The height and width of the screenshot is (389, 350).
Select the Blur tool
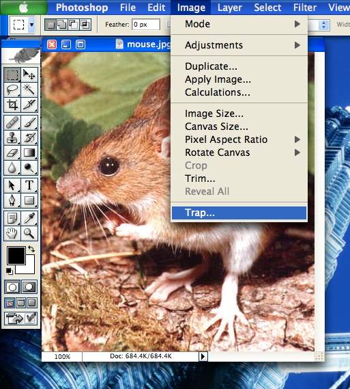tap(12, 167)
